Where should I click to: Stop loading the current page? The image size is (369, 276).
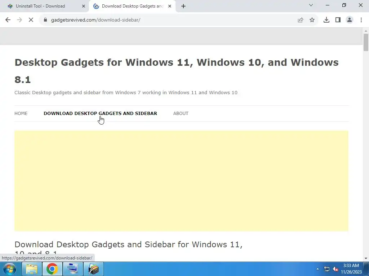pyautogui.click(x=31, y=20)
